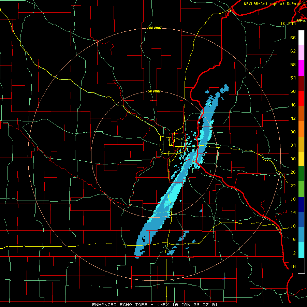The height and width of the screenshot is (307, 307).
Task: Click the '100 NMI' range ring label
Action: click(154, 28)
